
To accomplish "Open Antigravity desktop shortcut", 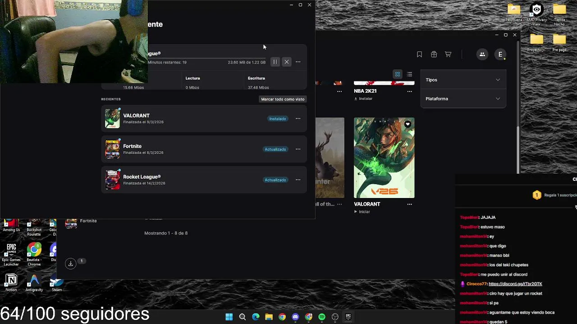I will coord(34,283).
